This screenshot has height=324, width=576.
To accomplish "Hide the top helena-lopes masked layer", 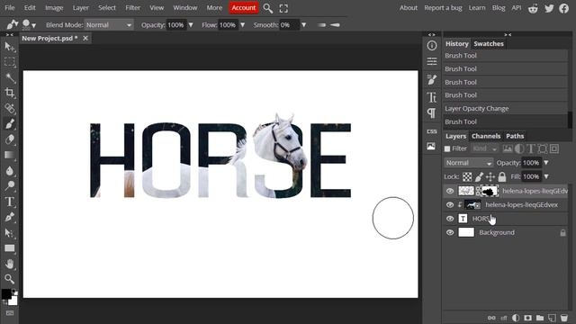I will [450, 191].
